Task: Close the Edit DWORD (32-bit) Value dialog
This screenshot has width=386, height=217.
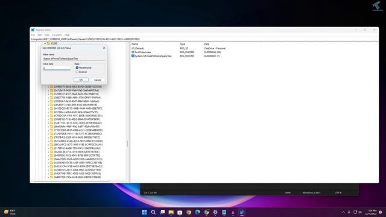Action: (104, 48)
